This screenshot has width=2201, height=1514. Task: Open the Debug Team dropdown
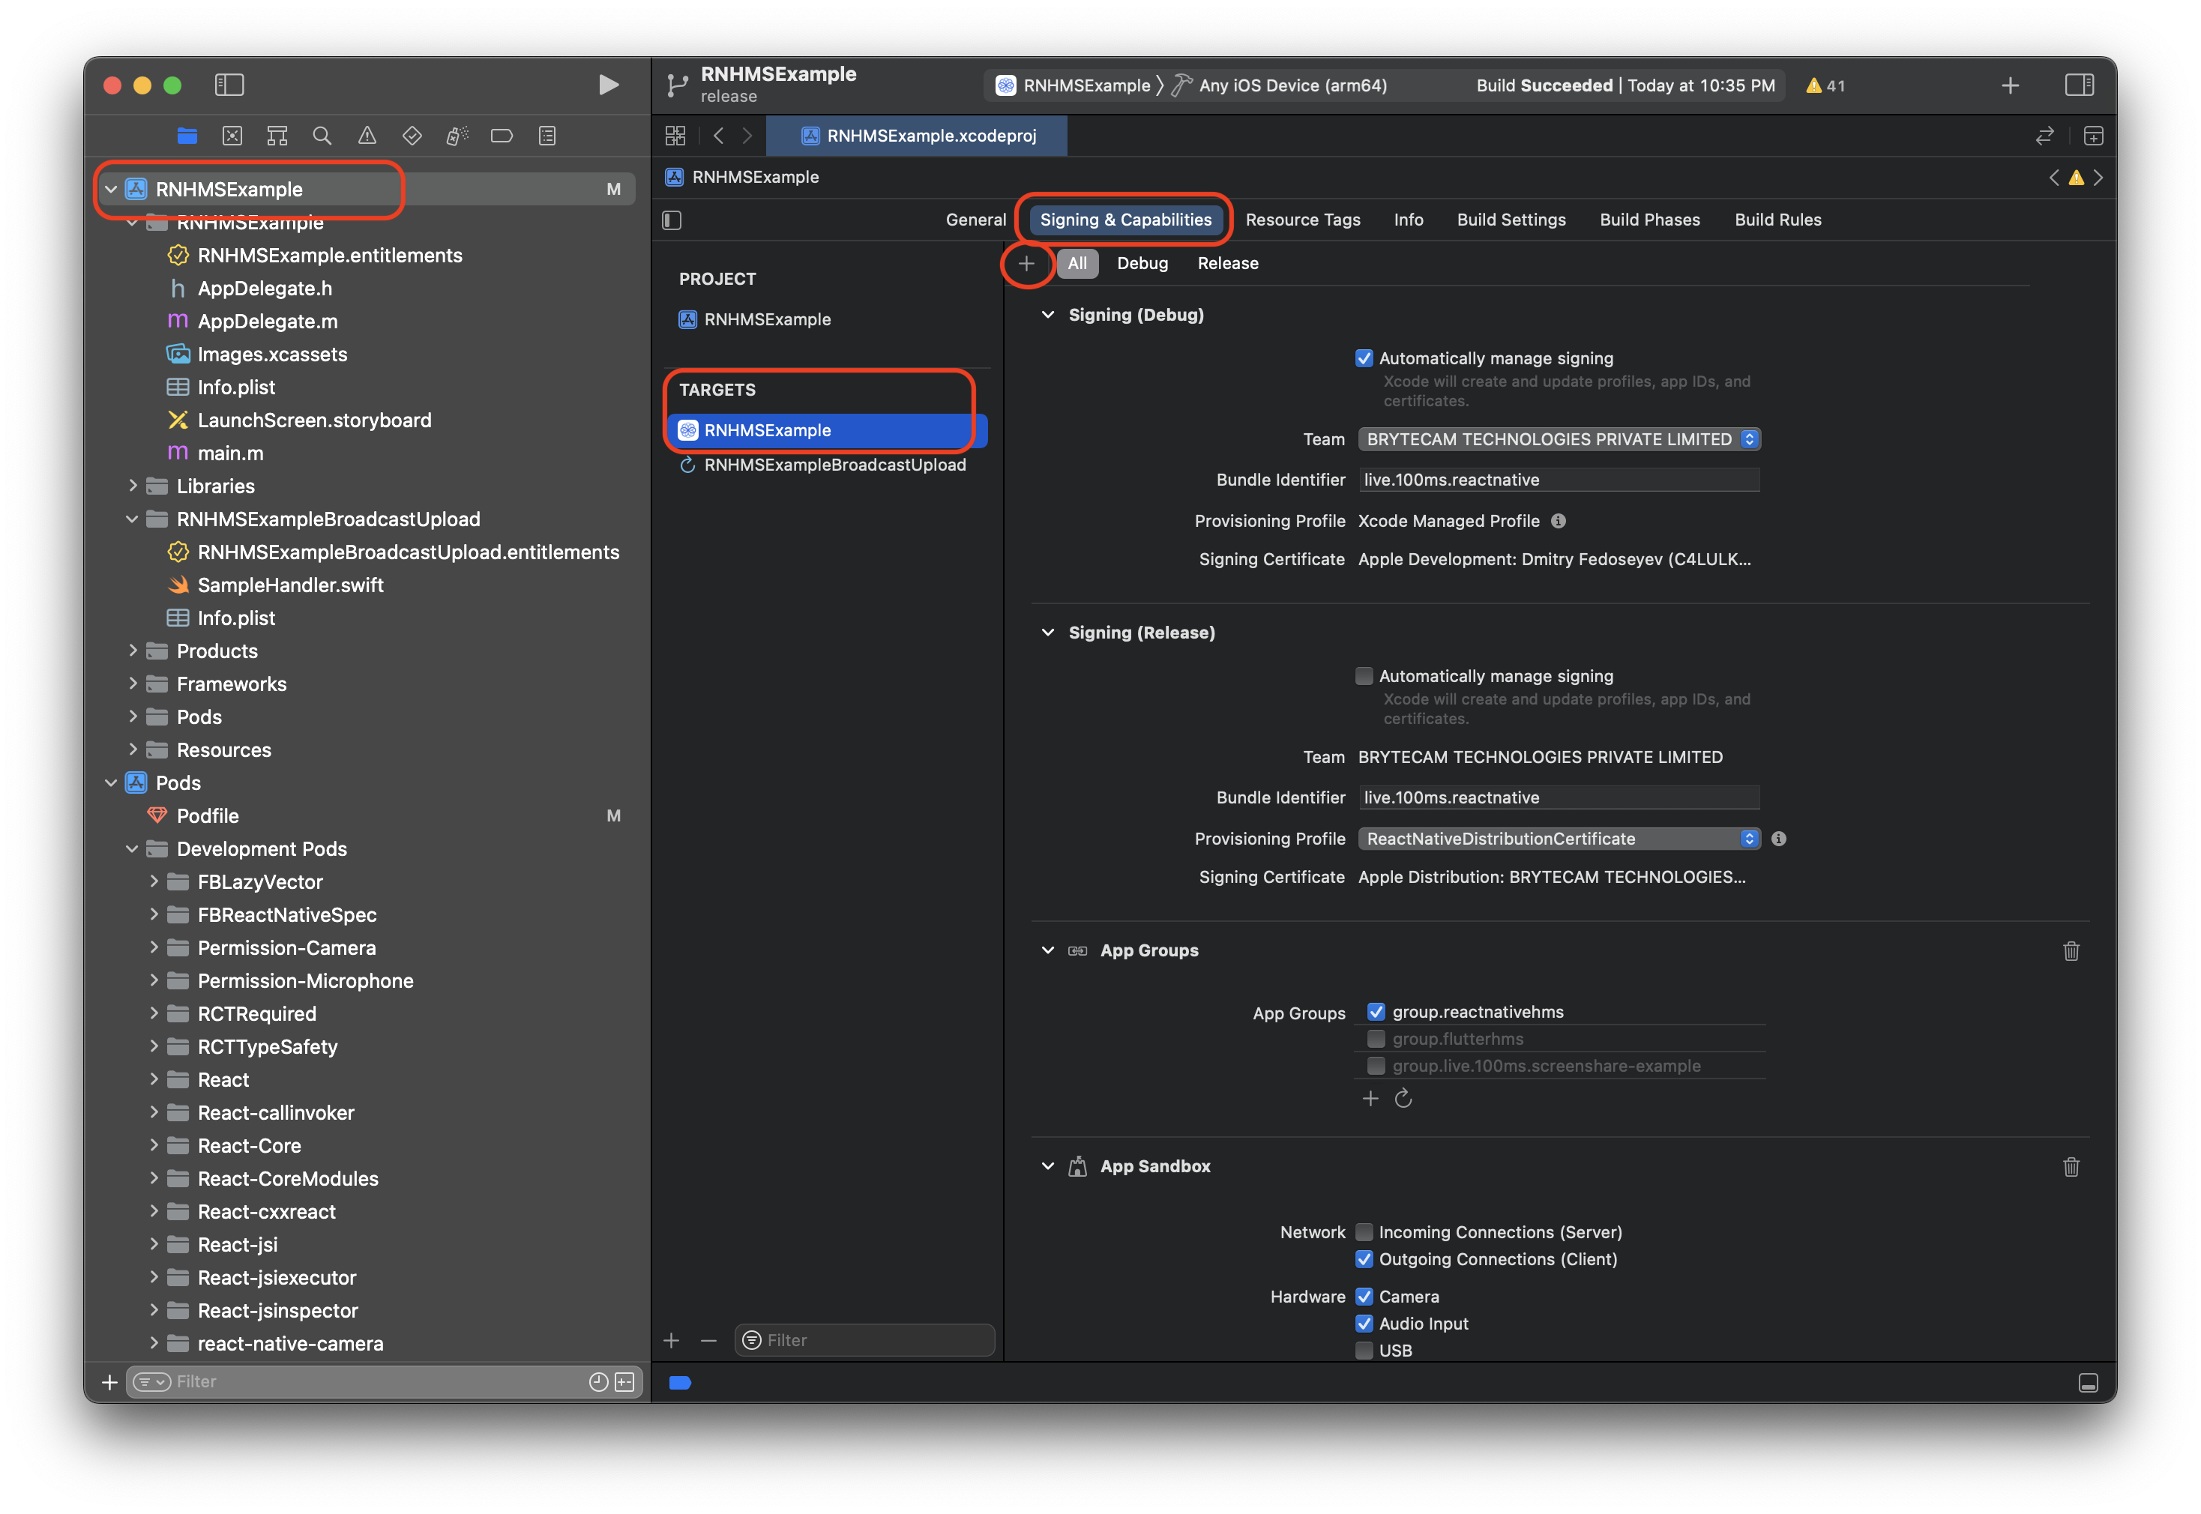point(1559,439)
